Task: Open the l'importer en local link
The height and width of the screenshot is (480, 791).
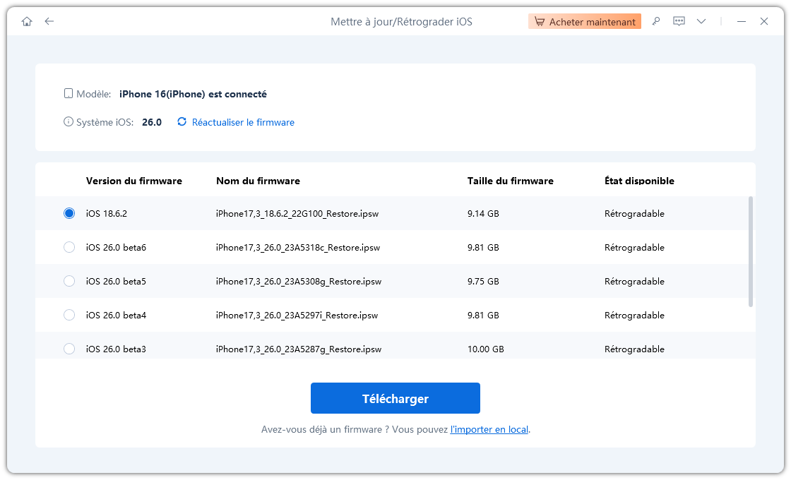Action: pyautogui.click(x=489, y=429)
